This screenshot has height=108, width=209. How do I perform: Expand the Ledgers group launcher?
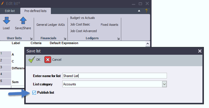pyautogui.click(x=118, y=39)
